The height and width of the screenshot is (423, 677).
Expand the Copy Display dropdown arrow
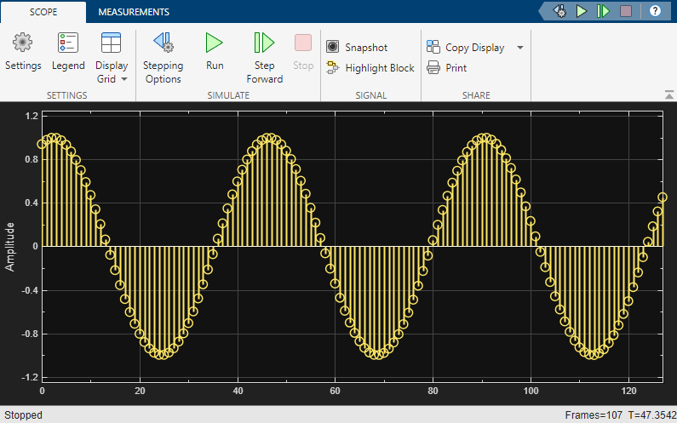pos(520,48)
